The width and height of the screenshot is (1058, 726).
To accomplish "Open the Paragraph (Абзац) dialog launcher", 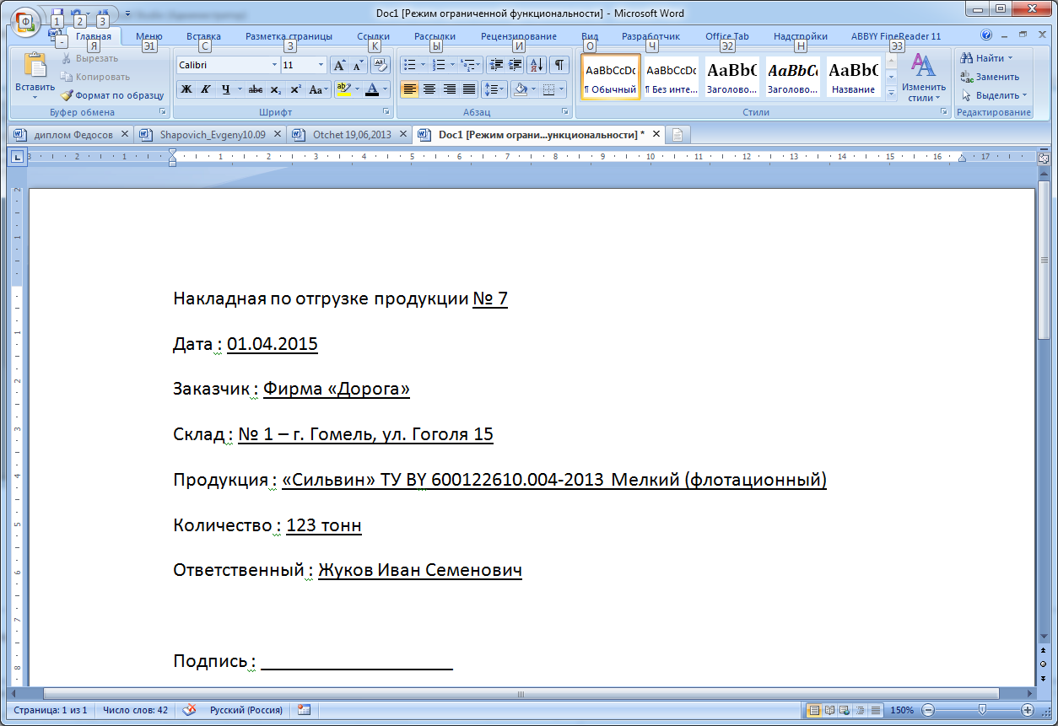I will 564,112.
